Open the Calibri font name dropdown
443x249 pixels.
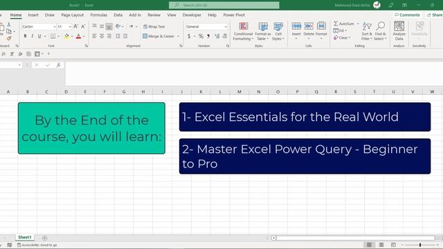[x=55, y=26]
